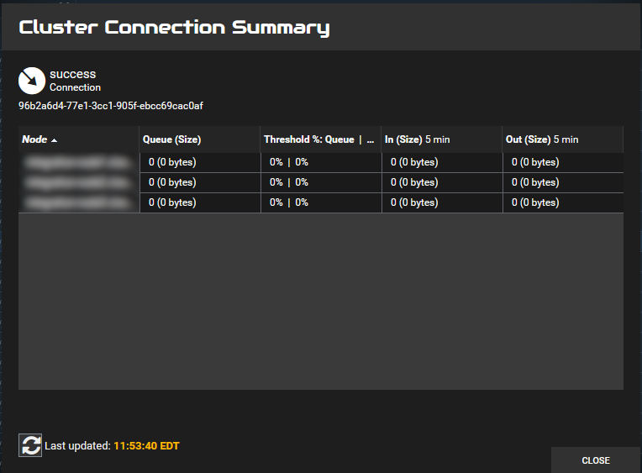This screenshot has height=473, width=642.
Task: Click the Last updated 11:53:40 EDT timestamp
Action: pos(146,445)
